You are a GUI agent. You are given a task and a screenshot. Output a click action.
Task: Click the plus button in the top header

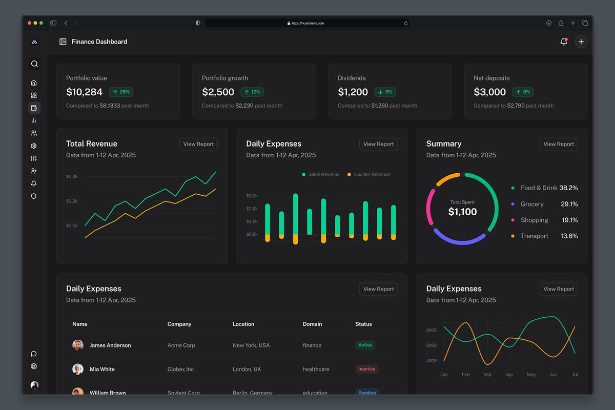[581, 42]
